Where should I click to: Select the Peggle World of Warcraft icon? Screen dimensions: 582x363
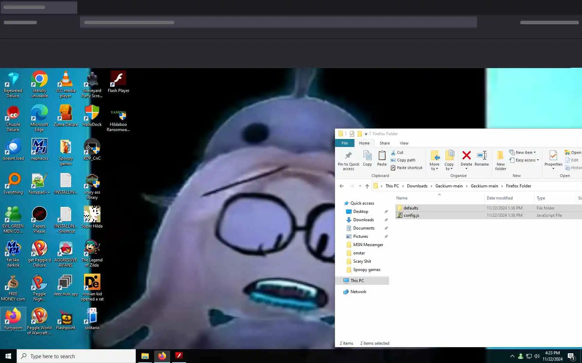[39, 322]
